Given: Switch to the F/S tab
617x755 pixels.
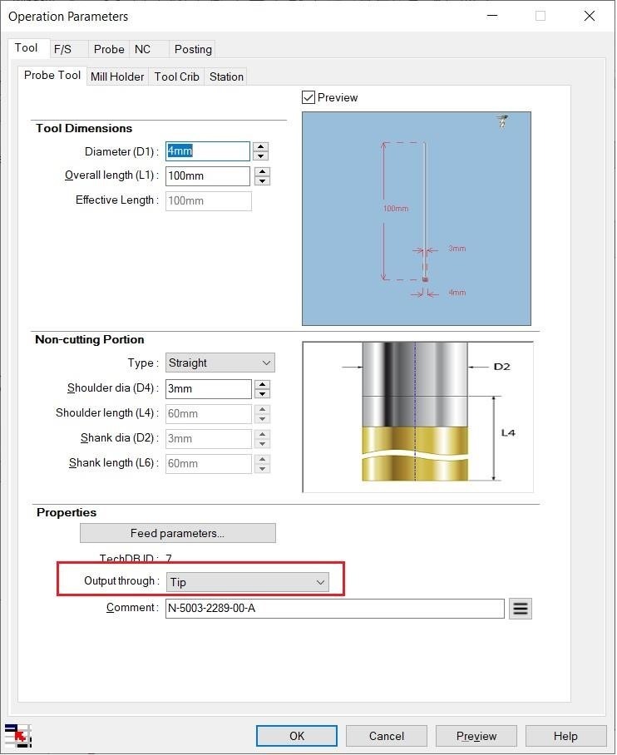Looking at the screenshot, I should point(62,49).
